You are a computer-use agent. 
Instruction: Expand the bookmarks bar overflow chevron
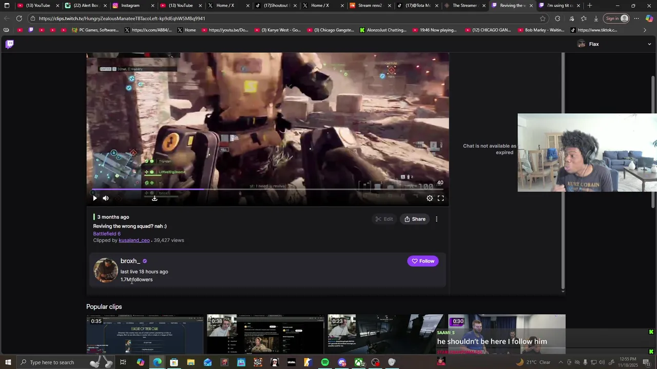click(645, 30)
